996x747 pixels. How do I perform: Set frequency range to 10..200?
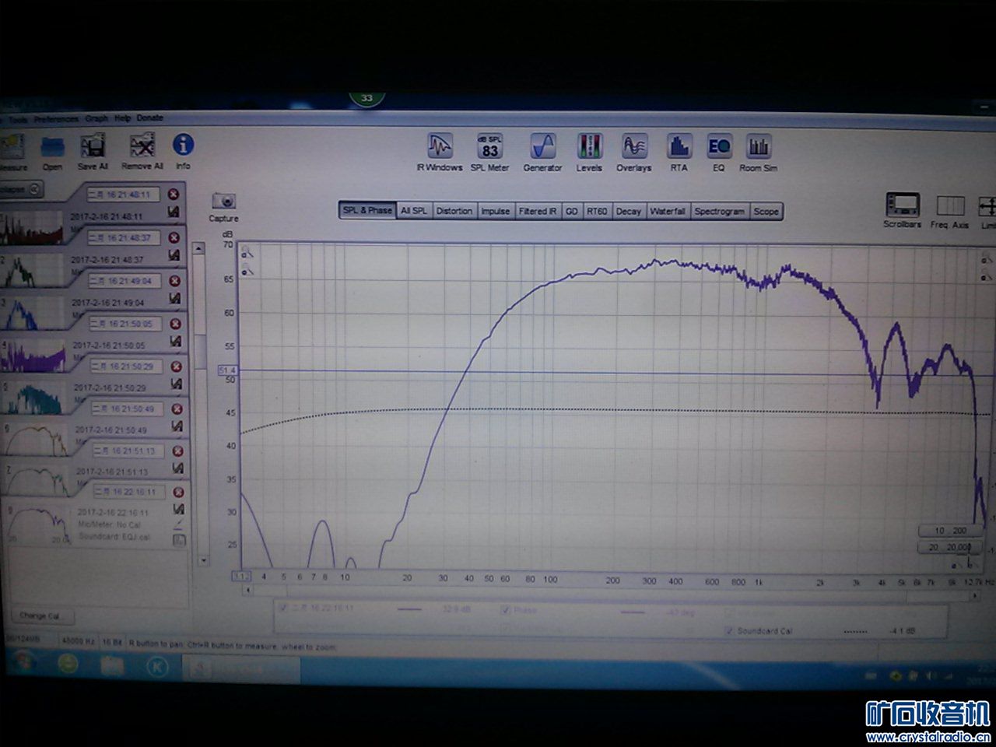pyautogui.click(x=949, y=531)
